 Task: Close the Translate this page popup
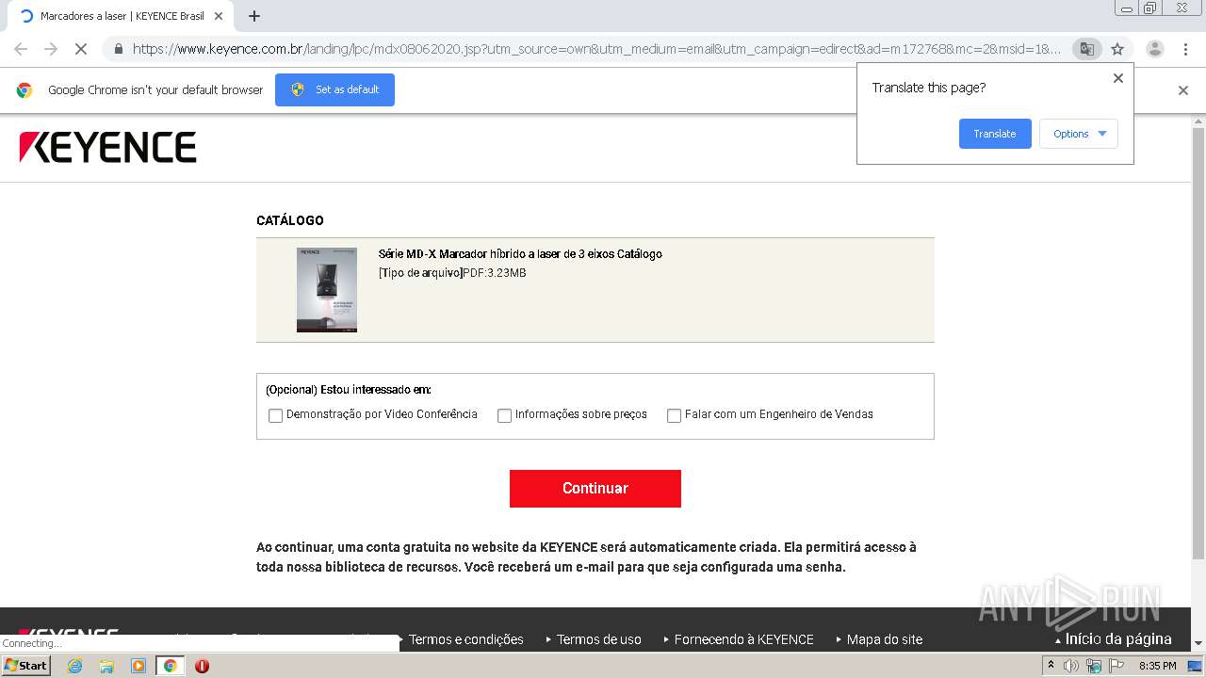pyautogui.click(x=1118, y=78)
